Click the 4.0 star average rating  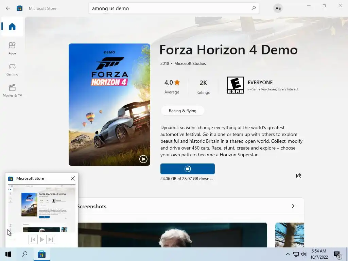pos(172,87)
